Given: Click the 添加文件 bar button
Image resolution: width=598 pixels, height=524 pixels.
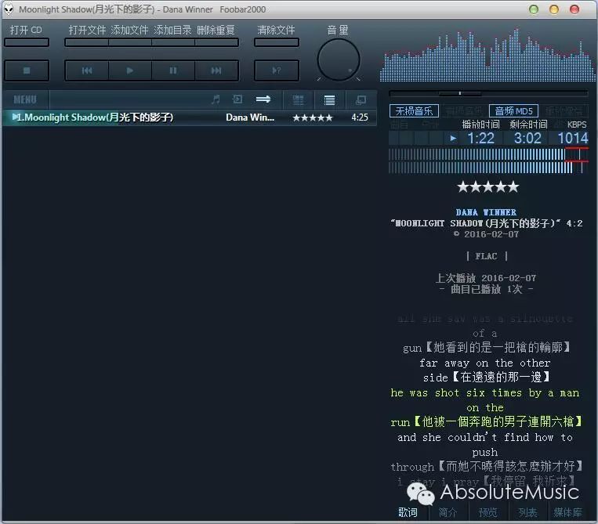Looking at the screenshot, I should coord(130,42).
